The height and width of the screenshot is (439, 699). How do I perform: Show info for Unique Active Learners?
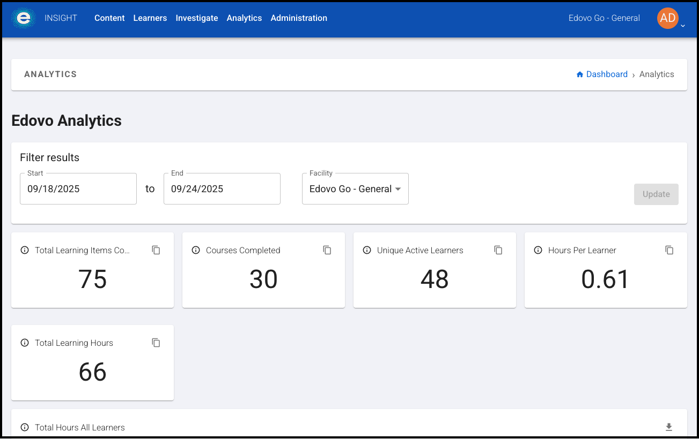pyautogui.click(x=367, y=250)
